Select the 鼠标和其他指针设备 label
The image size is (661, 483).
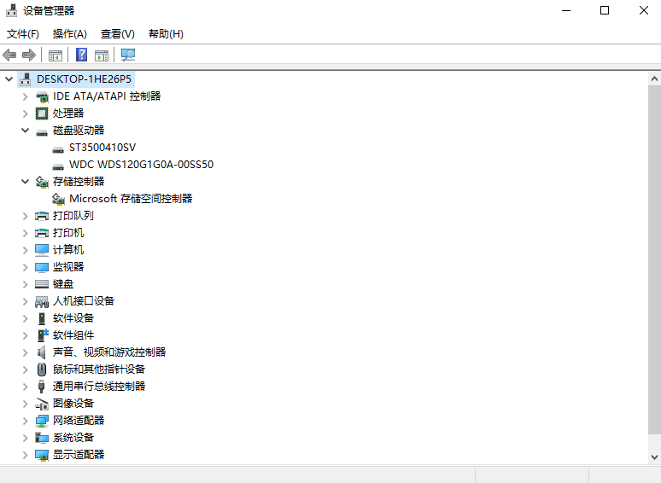pos(99,370)
